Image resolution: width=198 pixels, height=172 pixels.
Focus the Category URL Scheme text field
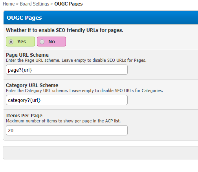click(x=67, y=100)
